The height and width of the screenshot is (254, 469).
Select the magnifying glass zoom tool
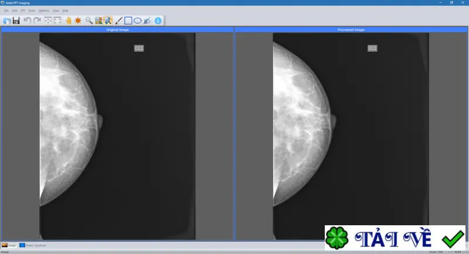(89, 21)
